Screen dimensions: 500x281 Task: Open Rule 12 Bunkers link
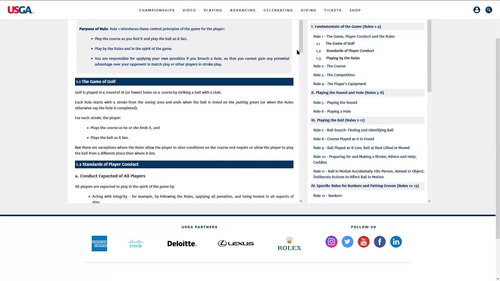(x=327, y=196)
